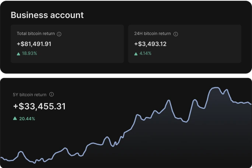The image size is (252, 168).
Task: Click info icon beside 5Y bitcoin return
Action: 52,94
